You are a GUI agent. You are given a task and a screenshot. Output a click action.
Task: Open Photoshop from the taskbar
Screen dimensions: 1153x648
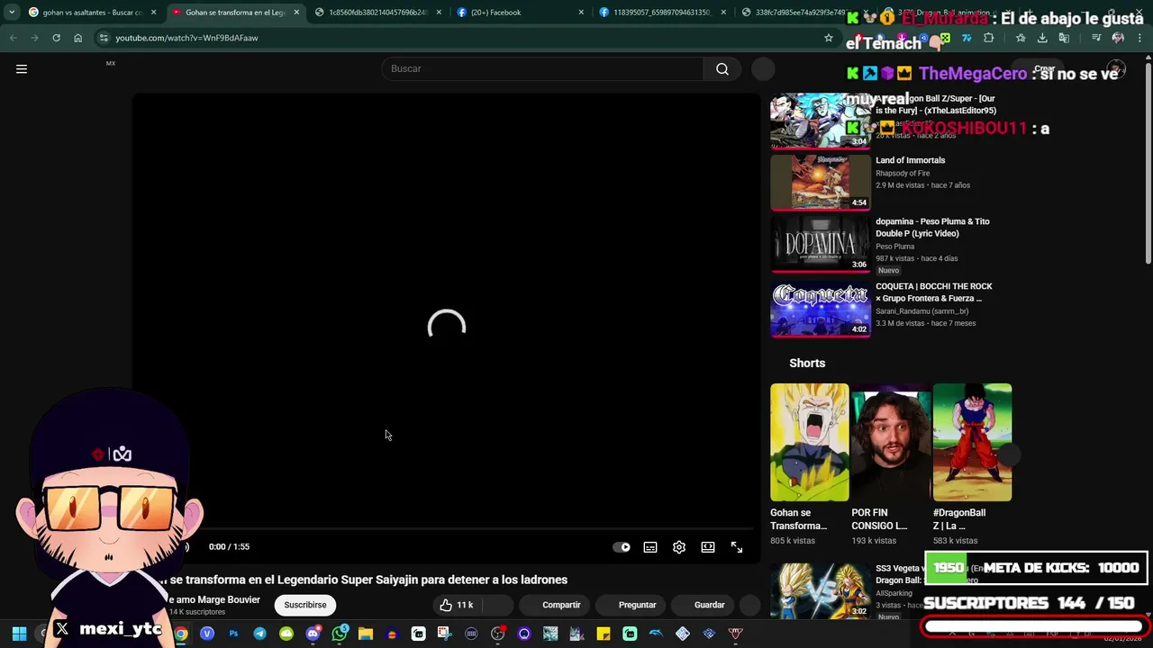coord(233,634)
